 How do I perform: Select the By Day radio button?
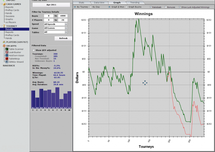91,7
